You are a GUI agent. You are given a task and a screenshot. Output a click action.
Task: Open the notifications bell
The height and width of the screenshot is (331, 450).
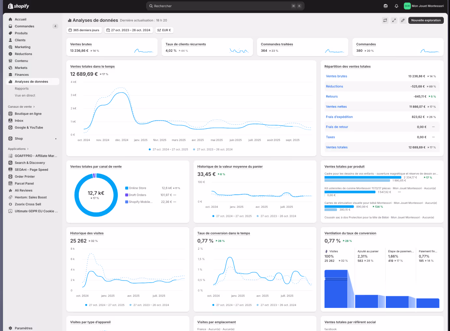coord(396,6)
